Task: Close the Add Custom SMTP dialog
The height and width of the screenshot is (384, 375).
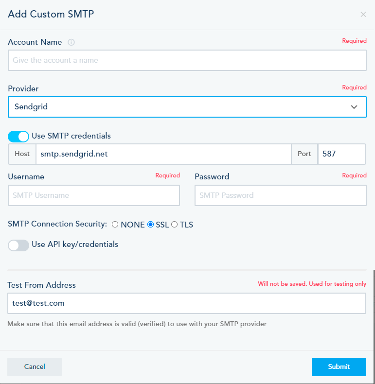Action: (363, 15)
